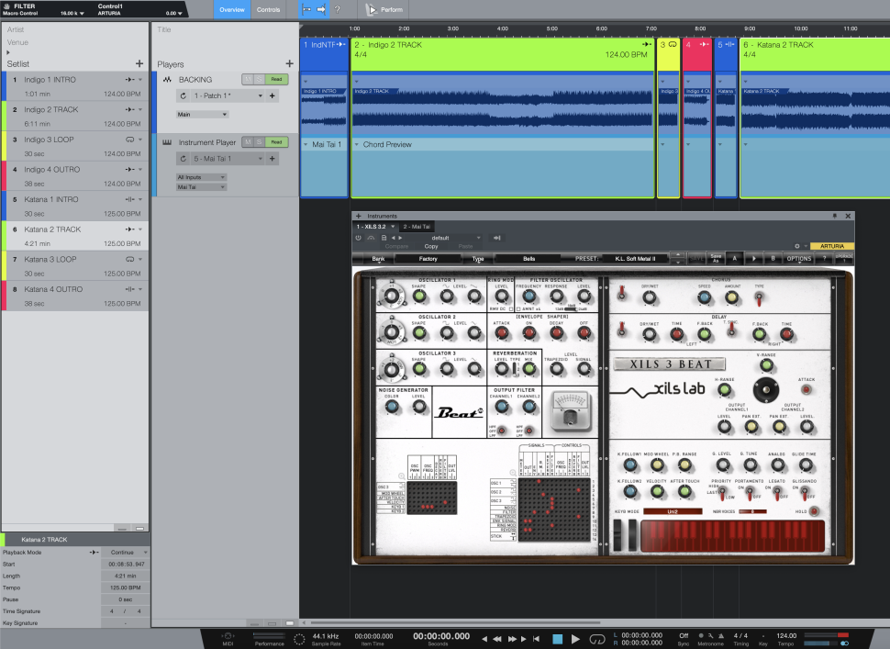Screen dimensions: 890x649
Task: Click the Perform play icon
Action: [x=372, y=10]
